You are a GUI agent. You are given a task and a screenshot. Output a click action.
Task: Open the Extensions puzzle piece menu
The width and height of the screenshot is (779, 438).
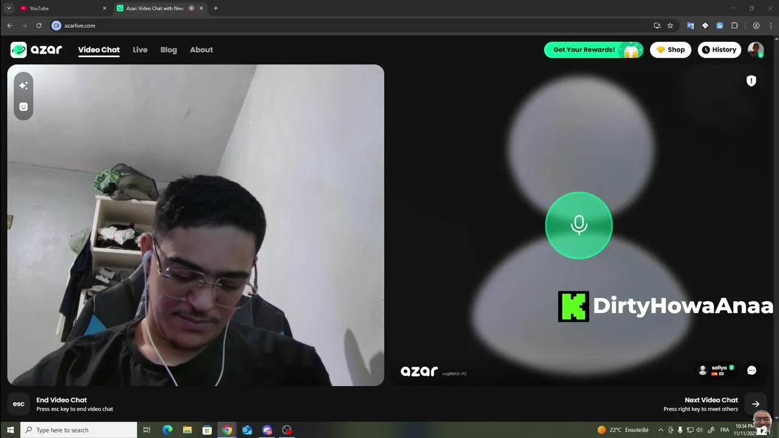coord(735,26)
